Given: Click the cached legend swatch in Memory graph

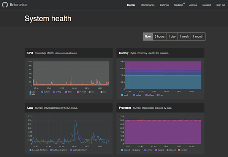Looking at the screenshot, I should [x=133, y=95].
